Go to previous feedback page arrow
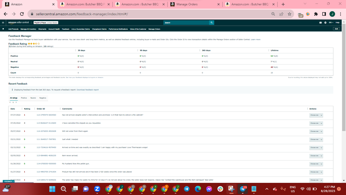The width and height of the screenshot is (346, 195). pos(10,102)
